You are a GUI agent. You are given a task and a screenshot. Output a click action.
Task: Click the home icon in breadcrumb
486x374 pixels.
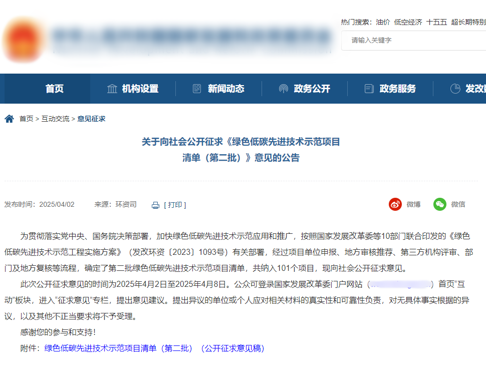10,119
